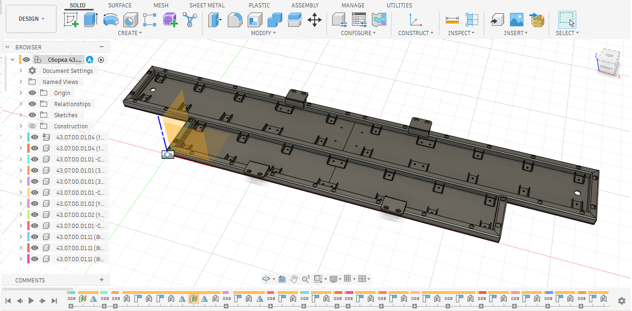Select the Create Sketch tool
The width and height of the screenshot is (632, 311).
(71, 19)
